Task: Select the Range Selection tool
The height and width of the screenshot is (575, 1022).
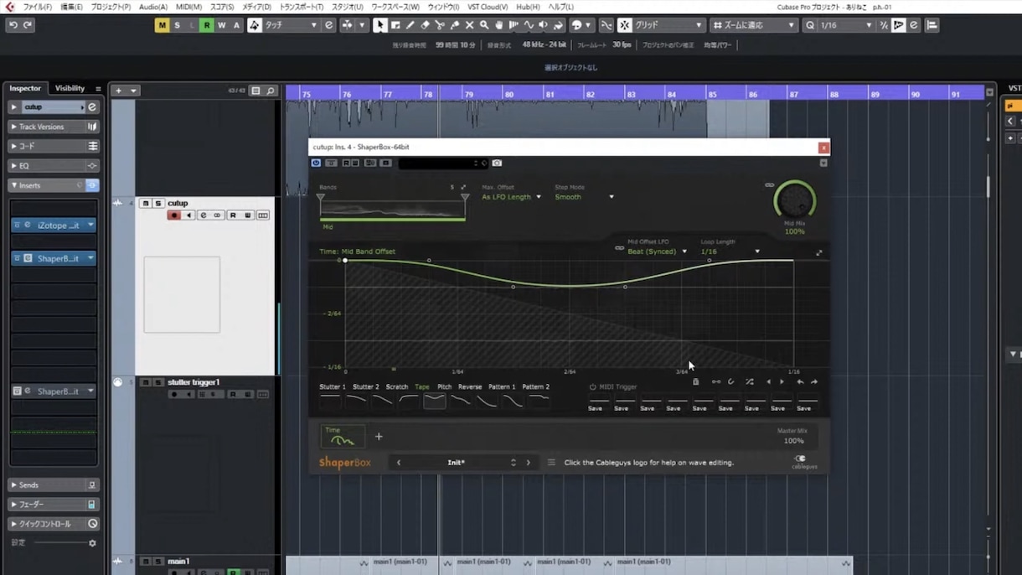Action: pyautogui.click(x=395, y=25)
